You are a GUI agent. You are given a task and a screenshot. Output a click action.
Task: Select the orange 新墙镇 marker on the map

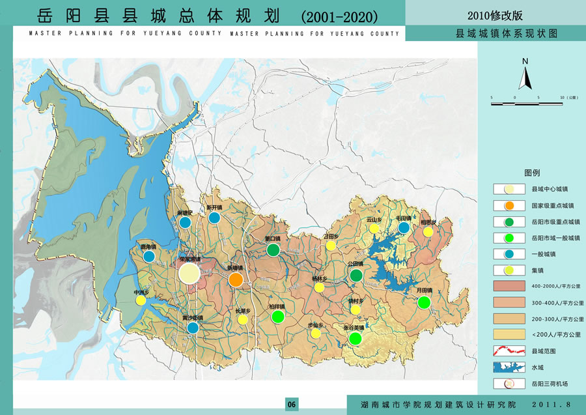click(x=236, y=279)
